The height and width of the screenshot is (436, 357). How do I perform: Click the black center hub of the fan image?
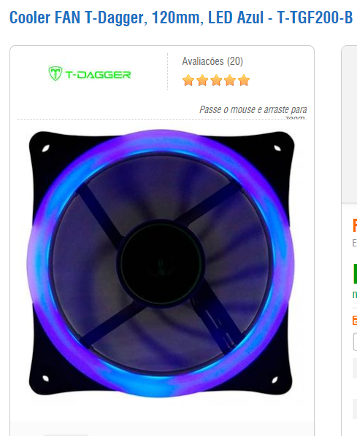[x=161, y=263]
